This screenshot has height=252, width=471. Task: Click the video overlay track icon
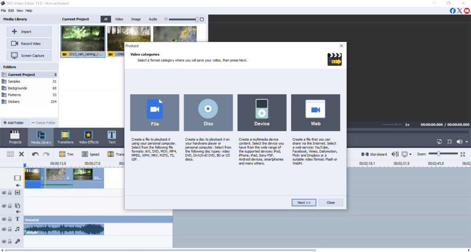[x=17, y=206]
